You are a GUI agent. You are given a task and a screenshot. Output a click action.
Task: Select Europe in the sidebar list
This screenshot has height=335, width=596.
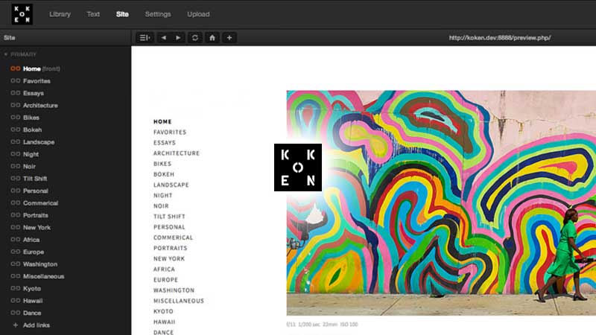[x=34, y=252]
